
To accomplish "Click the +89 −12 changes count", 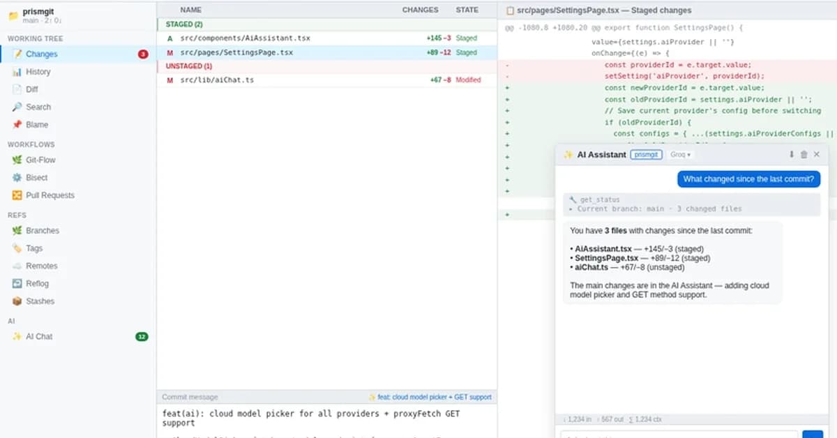I will [439, 52].
